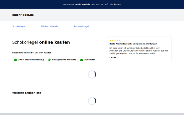
Task: Click the 'Schokoriegel online kaufen' heading
Action: 41,42
